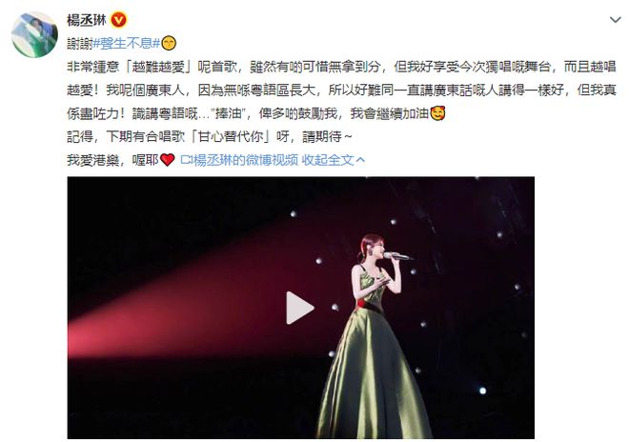The width and height of the screenshot is (629, 442).
Task: Click the video icon before 楊丞琳的微博视频
Action: click(x=186, y=160)
